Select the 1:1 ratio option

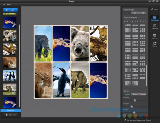pos(127,13)
